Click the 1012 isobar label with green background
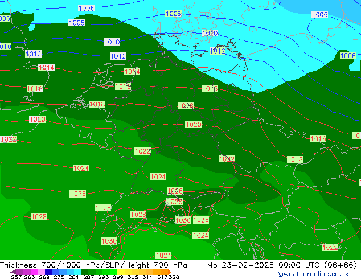 [x=218, y=51]
